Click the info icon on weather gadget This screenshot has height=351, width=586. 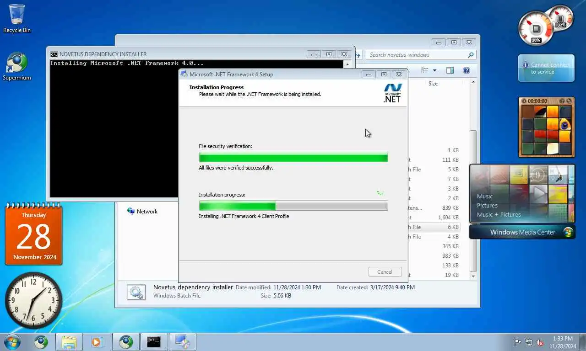526,65
